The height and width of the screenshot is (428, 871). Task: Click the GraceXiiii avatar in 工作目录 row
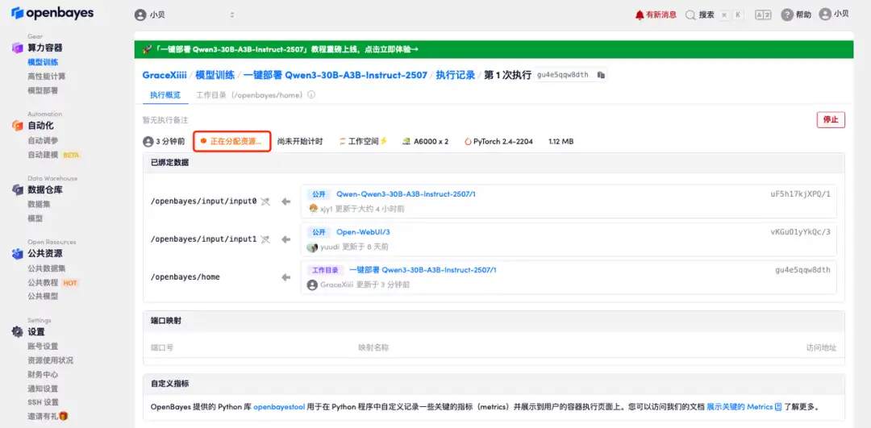[x=312, y=285]
